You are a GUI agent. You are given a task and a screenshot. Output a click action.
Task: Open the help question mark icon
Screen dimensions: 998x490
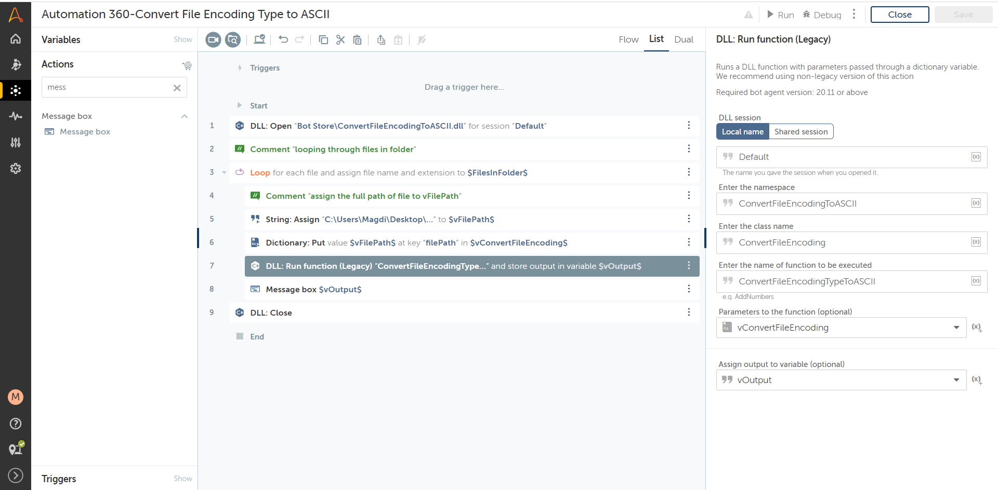point(16,424)
